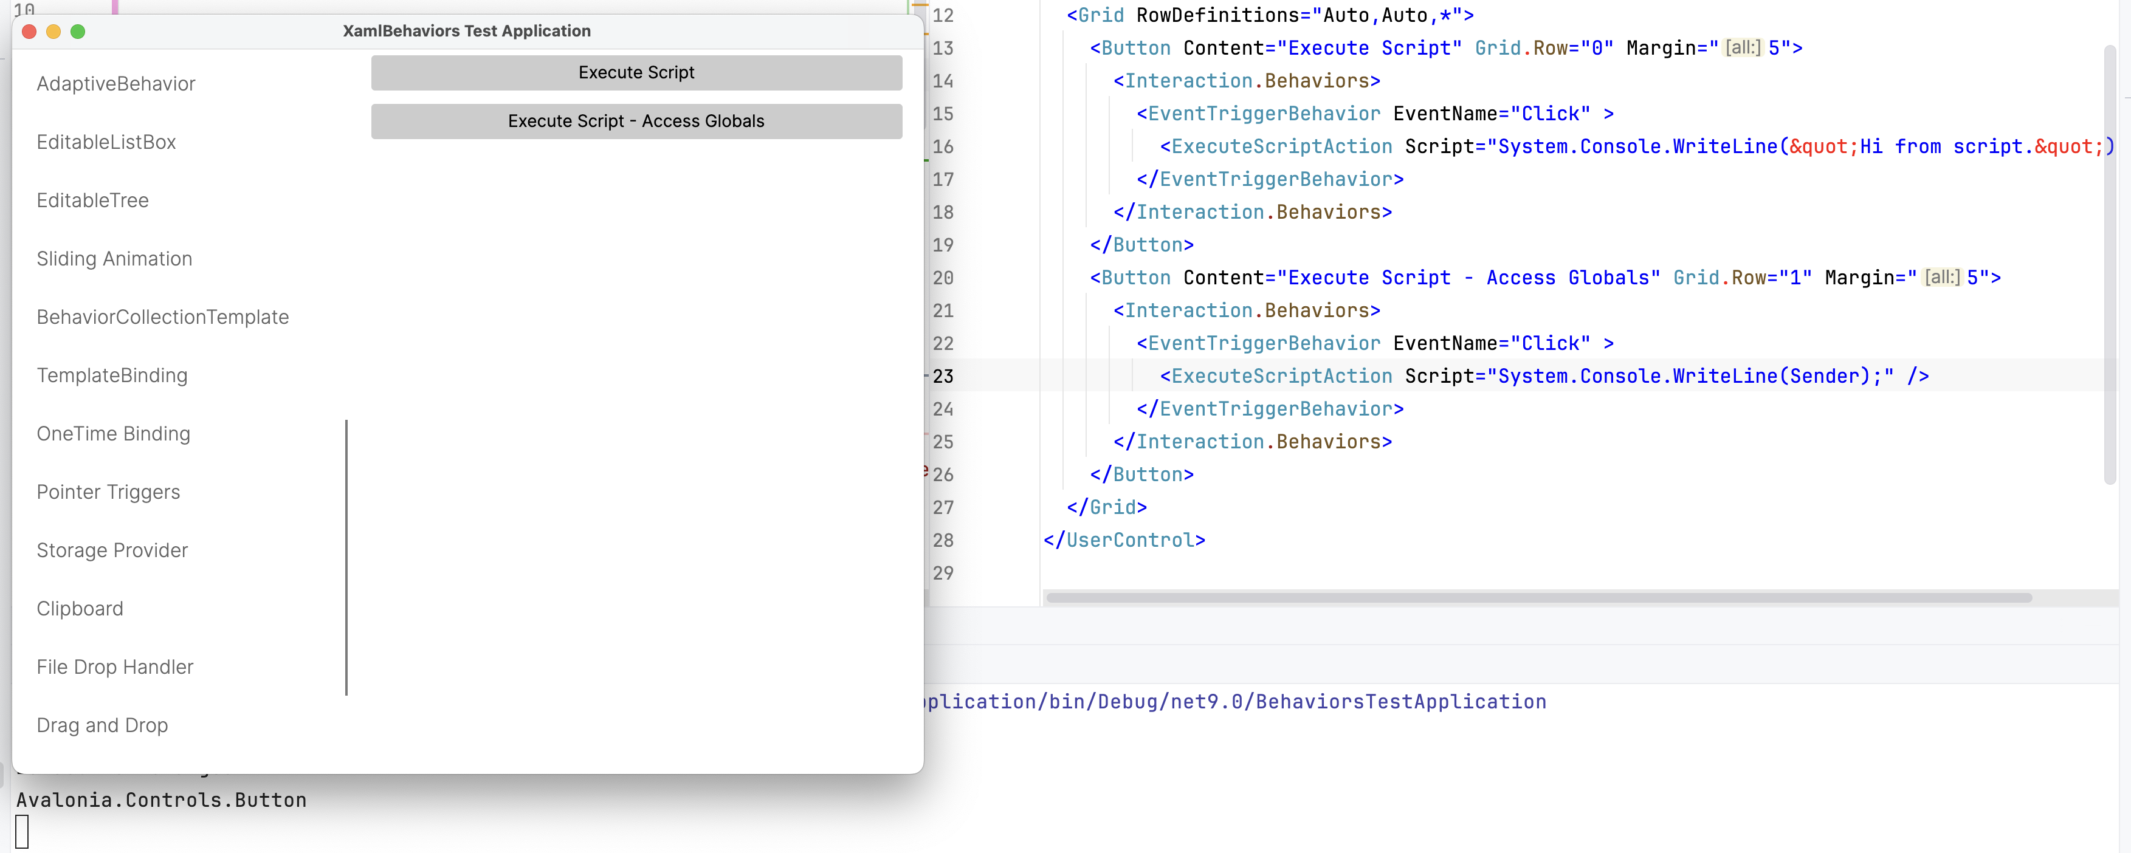The height and width of the screenshot is (853, 2131).
Task: Click the closing Grid tag on line 27
Action: click(1107, 507)
